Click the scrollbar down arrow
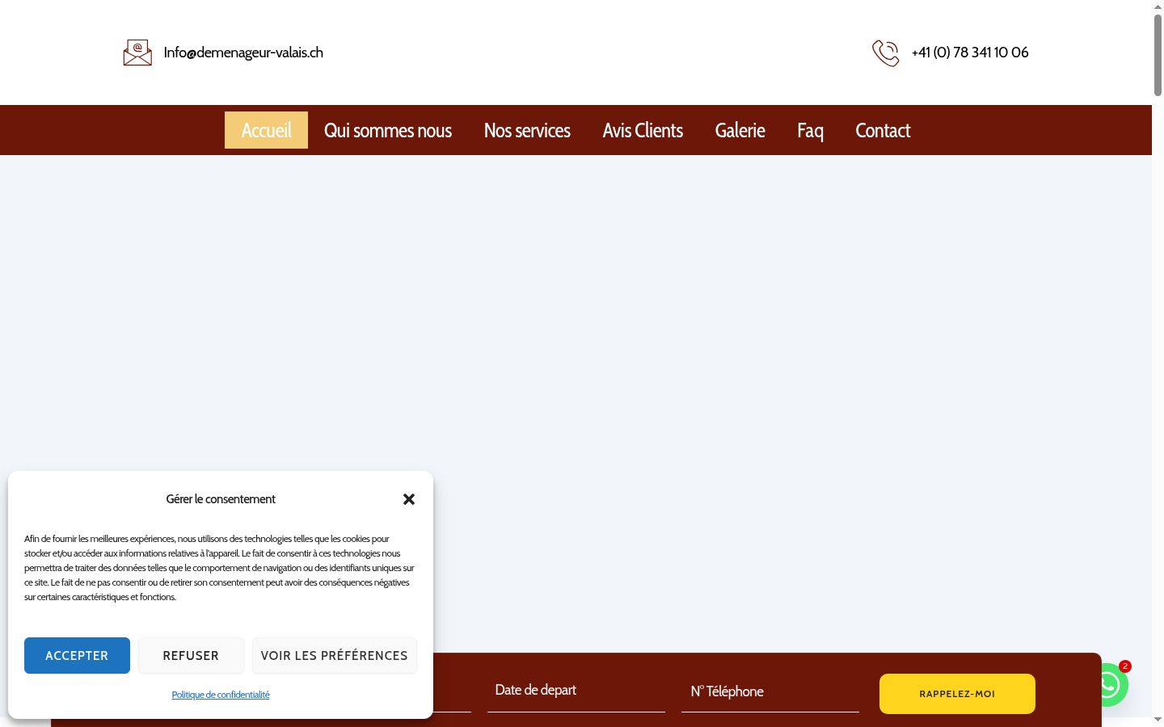 1158,719
